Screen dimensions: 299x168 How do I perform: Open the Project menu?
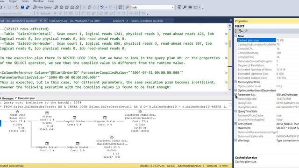(x=13, y=1)
